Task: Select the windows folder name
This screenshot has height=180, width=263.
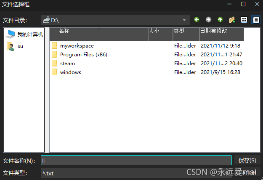Action: click(x=71, y=72)
